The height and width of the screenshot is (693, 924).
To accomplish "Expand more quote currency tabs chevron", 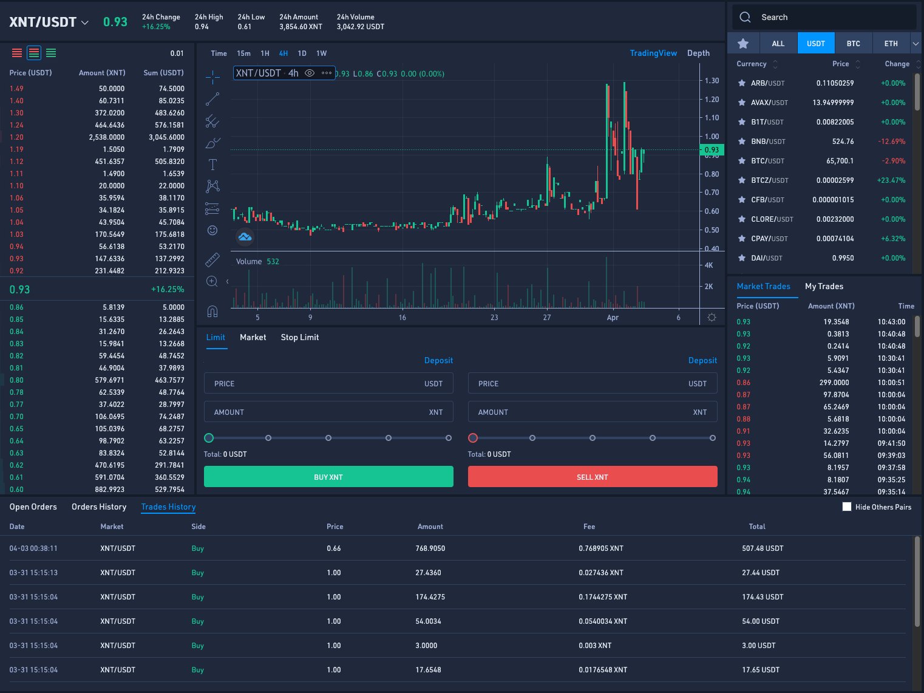I will (916, 44).
